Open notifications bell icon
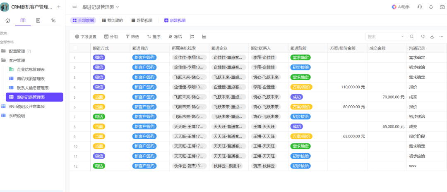This screenshot has height=192, width=447. coord(431,7)
